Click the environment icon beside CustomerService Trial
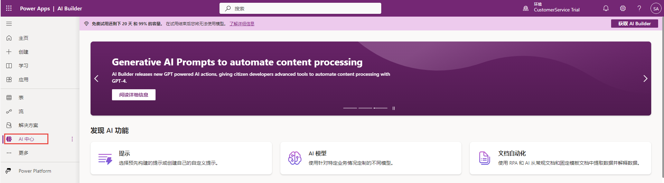 [526, 8]
